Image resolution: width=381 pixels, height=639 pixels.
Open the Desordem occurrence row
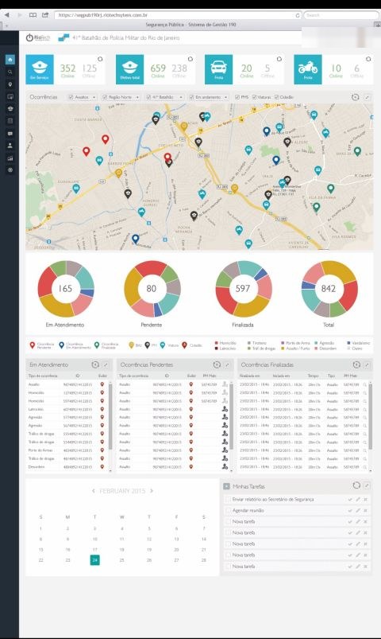click(x=67, y=466)
